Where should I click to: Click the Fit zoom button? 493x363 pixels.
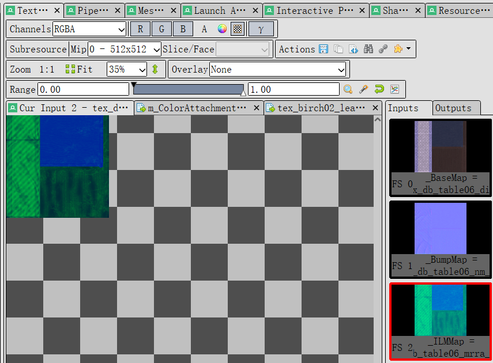tap(79, 70)
